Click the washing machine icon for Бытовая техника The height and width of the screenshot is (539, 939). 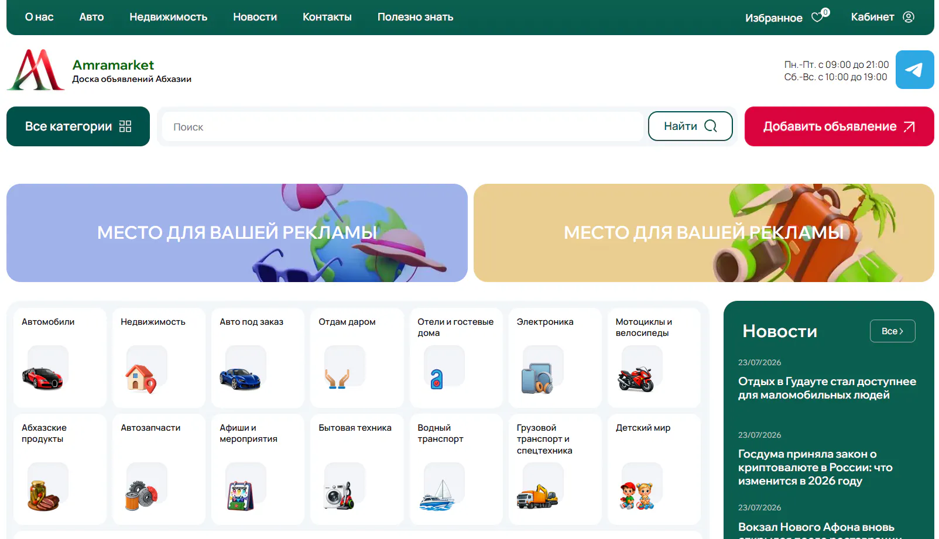340,496
